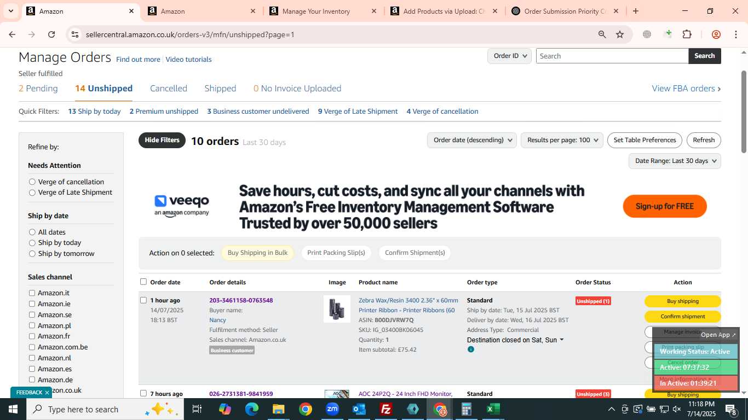Click Set Table Preferences button

coord(645,140)
